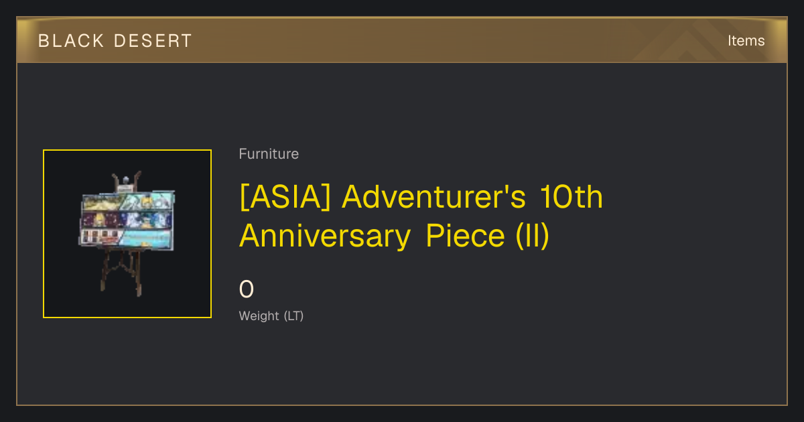Click the word DESERT in the header
Image resolution: width=804 pixels, height=422 pixels.
[x=153, y=41]
